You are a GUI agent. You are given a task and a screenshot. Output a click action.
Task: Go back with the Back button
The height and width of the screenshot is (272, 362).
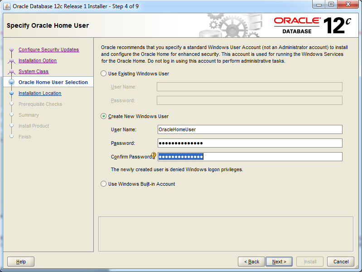click(x=251, y=262)
